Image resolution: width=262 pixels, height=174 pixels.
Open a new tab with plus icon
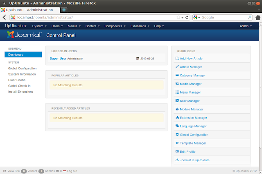pos(64,10)
